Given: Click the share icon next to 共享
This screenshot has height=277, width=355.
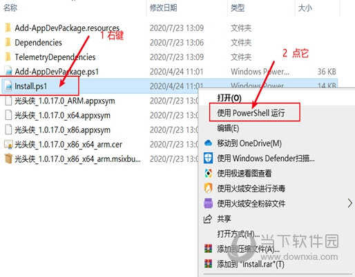Looking at the screenshot, I should pyautogui.click(x=208, y=218).
